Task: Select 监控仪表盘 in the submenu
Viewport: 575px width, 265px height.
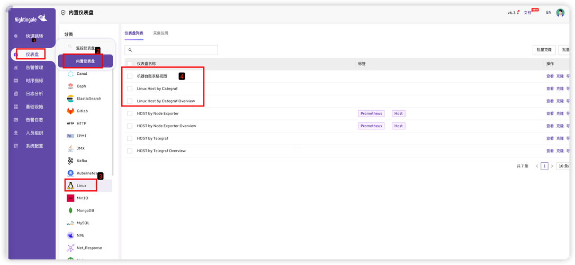Action: point(85,48)
